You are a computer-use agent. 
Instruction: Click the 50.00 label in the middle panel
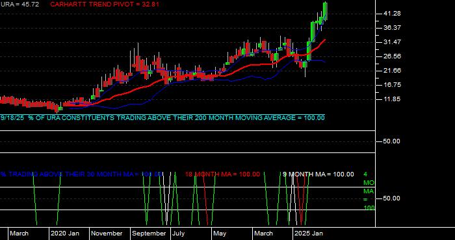pos(392,141)
